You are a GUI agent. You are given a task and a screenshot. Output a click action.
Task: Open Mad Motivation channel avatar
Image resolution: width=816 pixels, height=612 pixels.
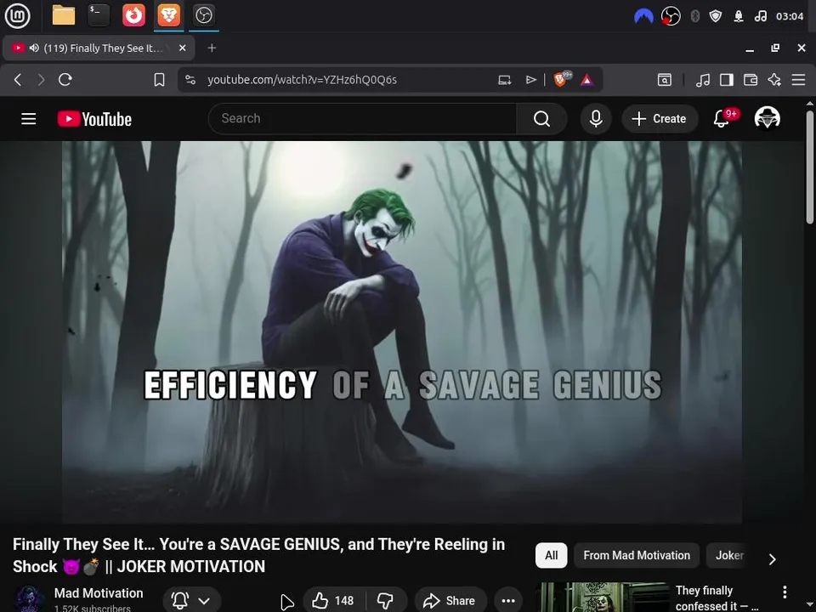[29, 599]
